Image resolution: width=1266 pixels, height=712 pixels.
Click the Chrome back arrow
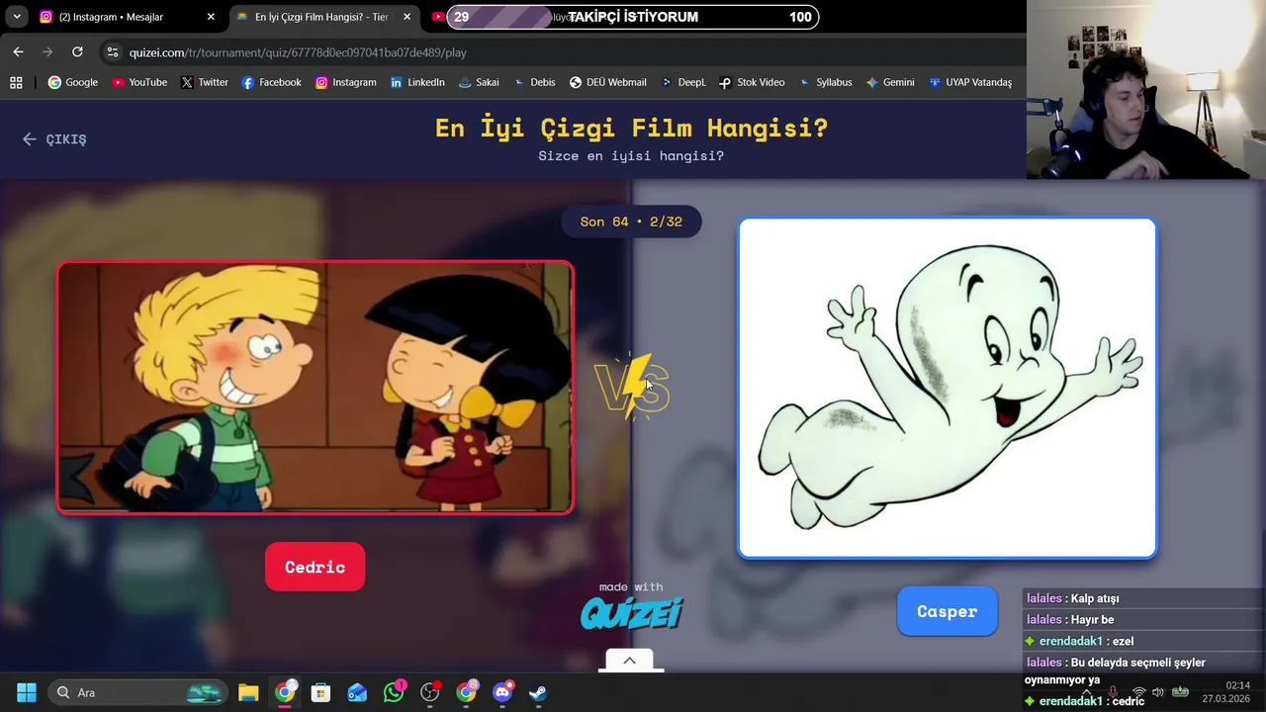18,51
